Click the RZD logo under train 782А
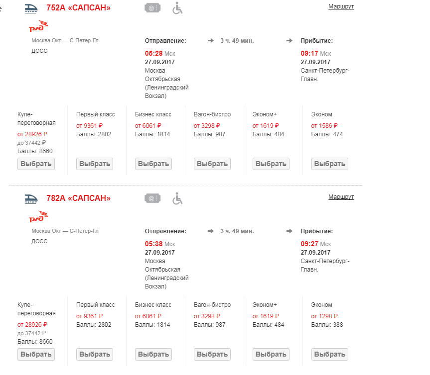This screenshot has width=430, height=375. [x=38, y=217]
